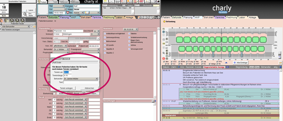Toggle Antibiotikaunverträglichkeit checkbox

(x=105, y=34)
